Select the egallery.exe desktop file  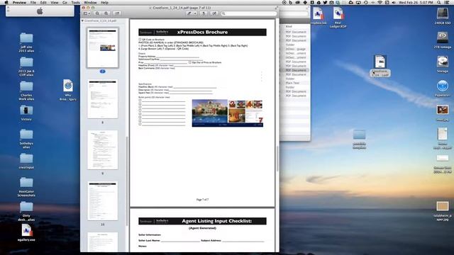click(26, 233)
